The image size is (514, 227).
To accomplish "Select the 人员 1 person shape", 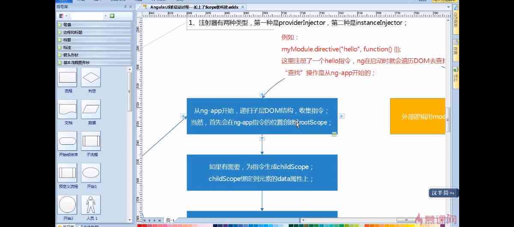I will pyautogui.click(x=91, y=205).
